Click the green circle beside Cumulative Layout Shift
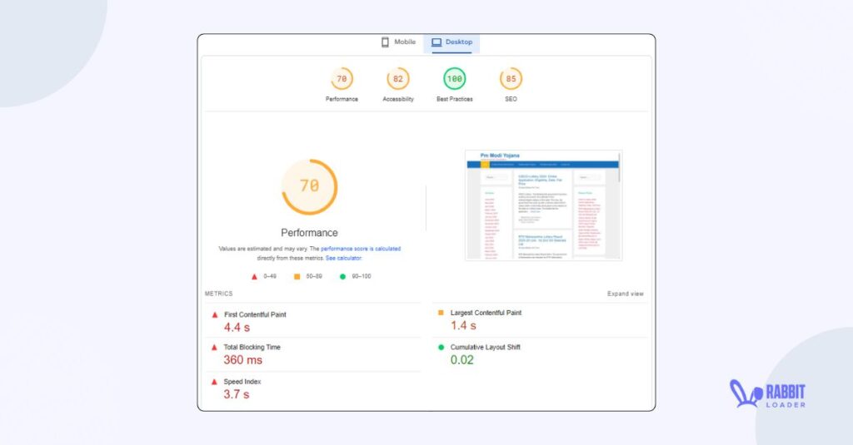 [441, 347]
